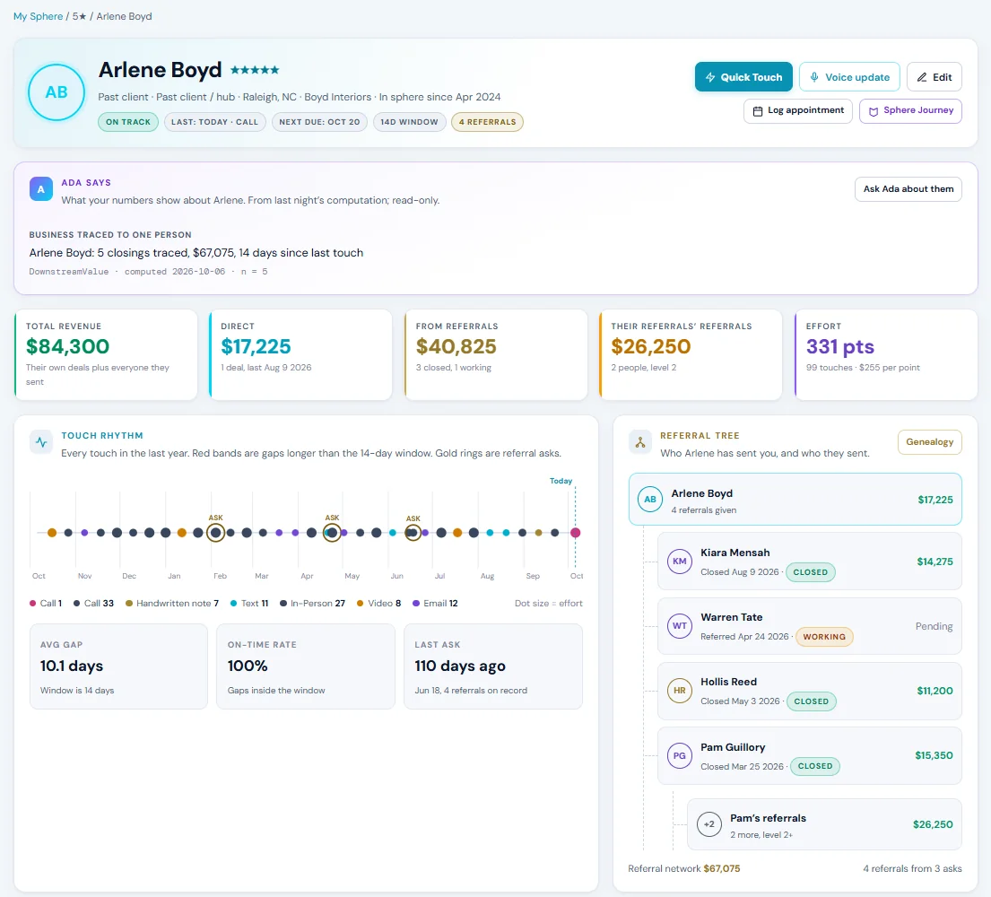Click the Handwritten note legend dot

(129, 603)
